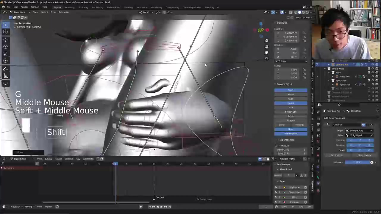Select the Scale tool
Screen dimensions: 381x214
(5, 54)
